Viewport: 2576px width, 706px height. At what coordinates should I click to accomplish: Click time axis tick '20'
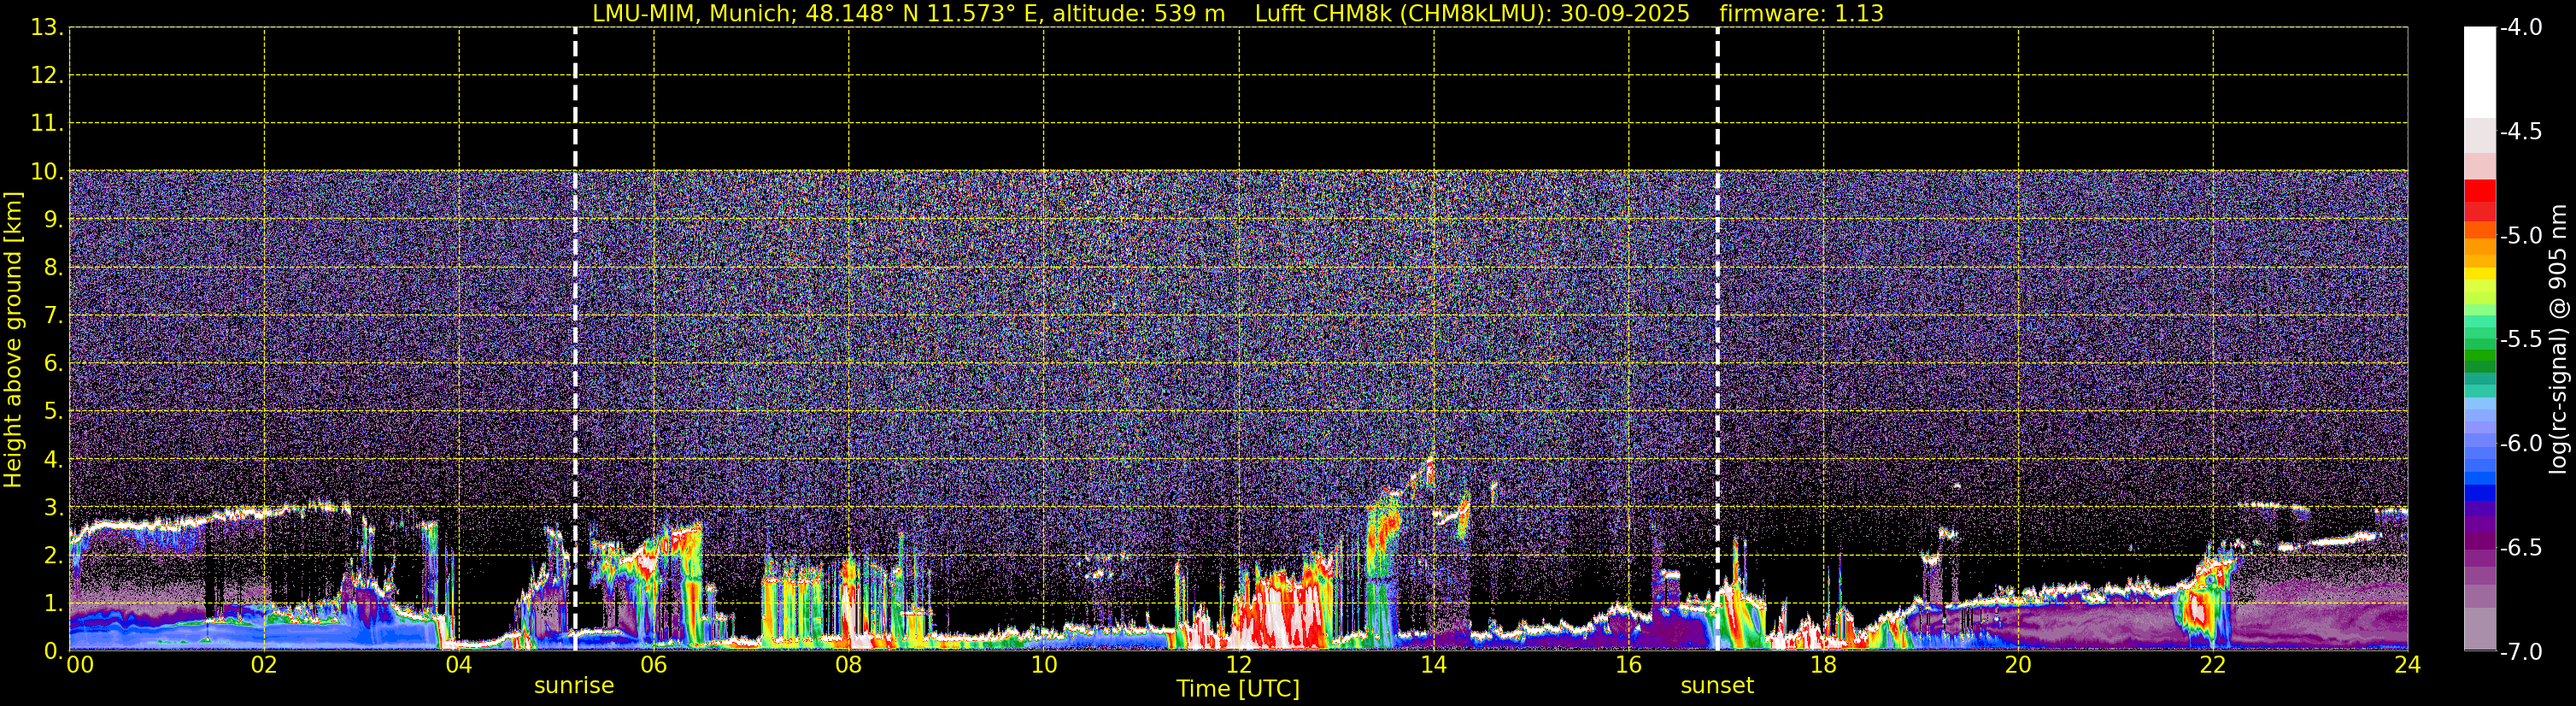2018,665
